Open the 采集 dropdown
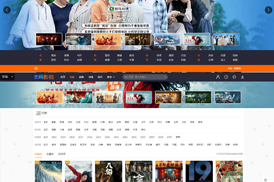Viewport: 274px width, 182px height. (x=7, y=76)
